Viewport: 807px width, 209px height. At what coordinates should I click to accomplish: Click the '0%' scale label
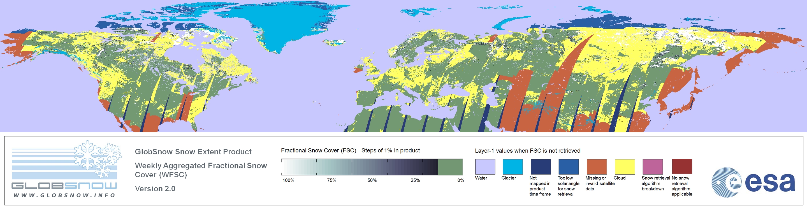[460, 180]
